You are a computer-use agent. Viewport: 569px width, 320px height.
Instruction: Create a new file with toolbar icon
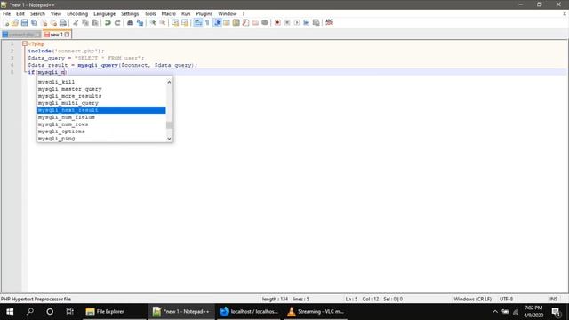click(6, 23)
